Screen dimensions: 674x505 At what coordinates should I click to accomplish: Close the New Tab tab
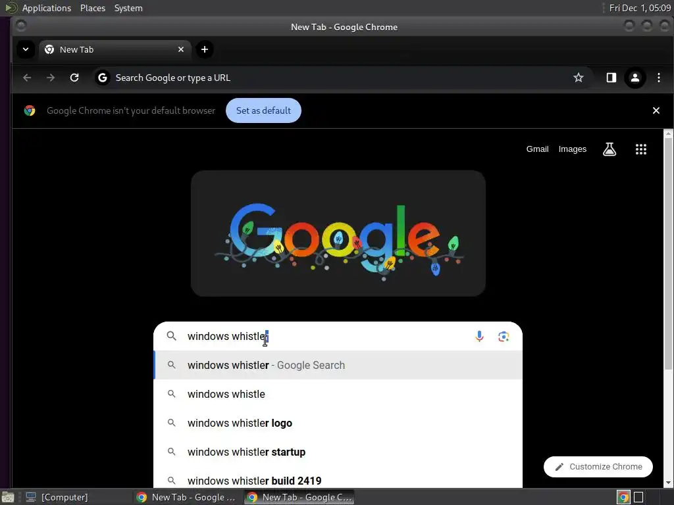(181, 49)
